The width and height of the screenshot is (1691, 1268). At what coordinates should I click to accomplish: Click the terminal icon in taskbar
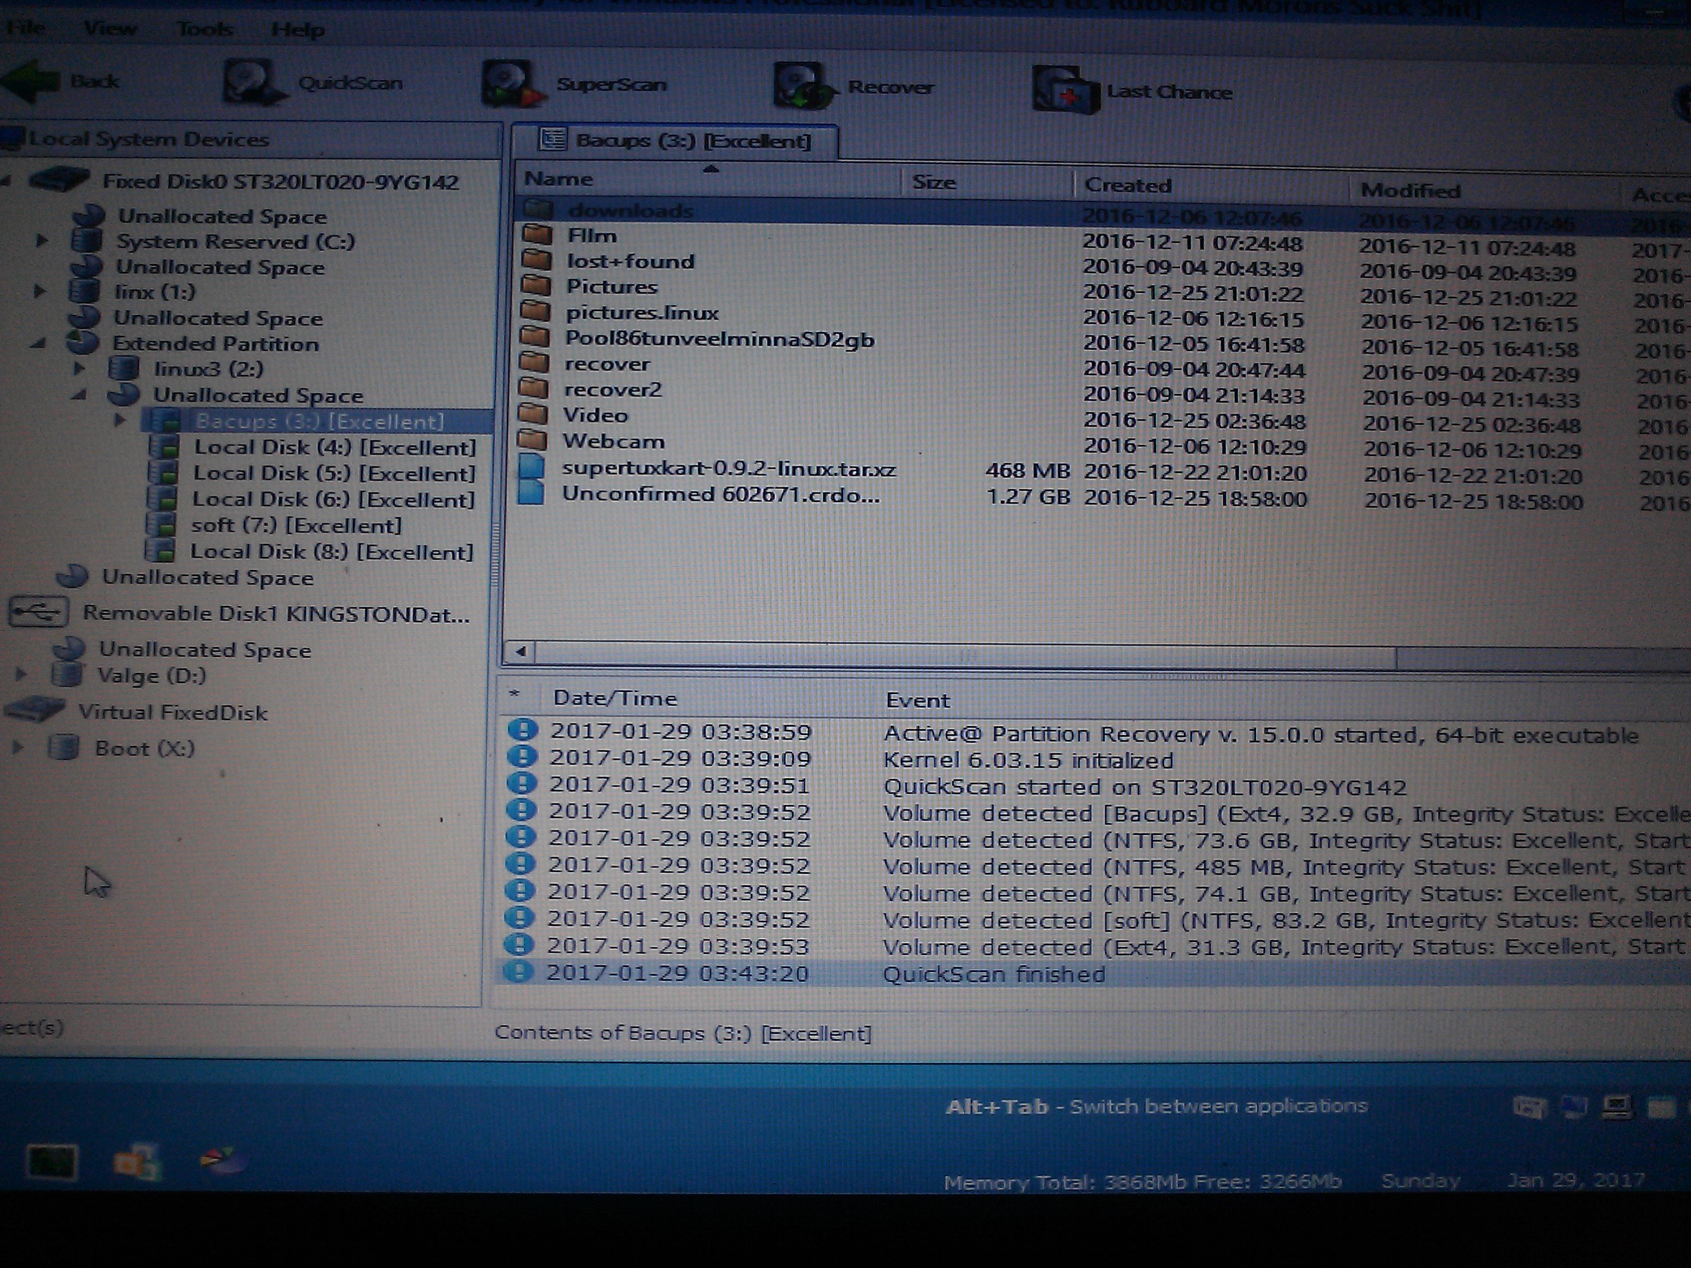(52, 1162)
